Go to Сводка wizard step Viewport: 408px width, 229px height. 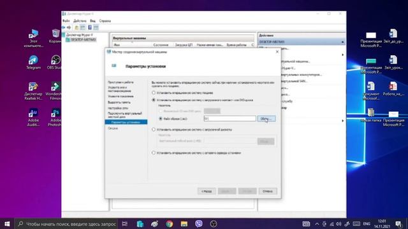[113, 128]
